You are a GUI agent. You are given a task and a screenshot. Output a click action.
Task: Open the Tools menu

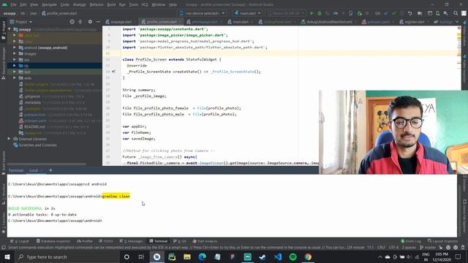(133, 5)
